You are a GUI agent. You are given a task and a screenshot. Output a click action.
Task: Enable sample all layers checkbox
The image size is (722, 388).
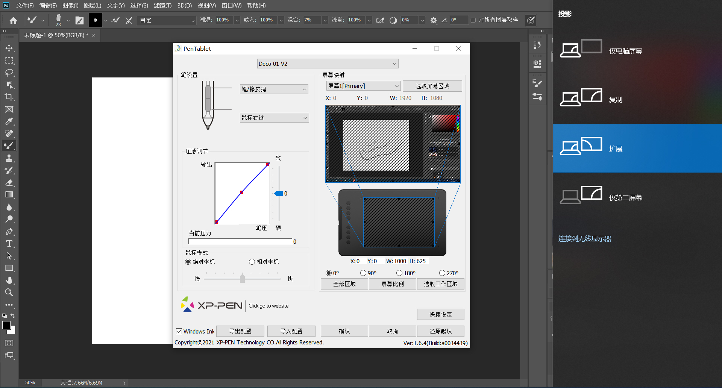point(473,20)
